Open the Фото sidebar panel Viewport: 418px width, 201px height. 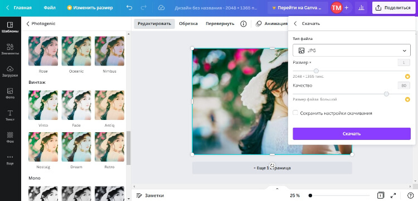[x=10, y=93]
